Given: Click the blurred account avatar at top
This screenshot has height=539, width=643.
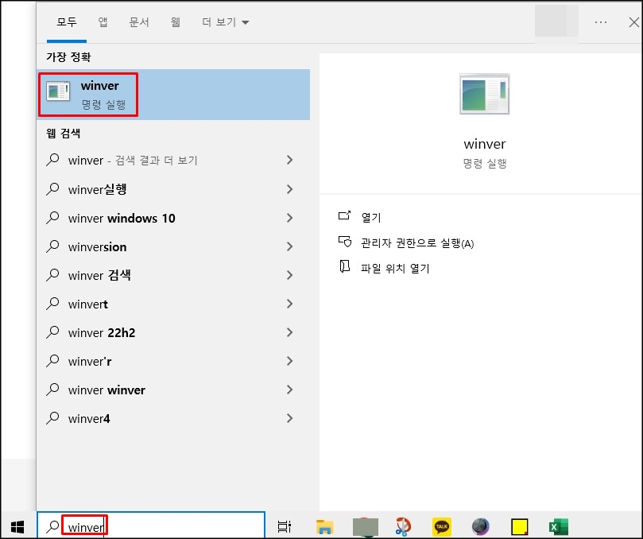Looking at the screenshot, I should coord(556,21).
